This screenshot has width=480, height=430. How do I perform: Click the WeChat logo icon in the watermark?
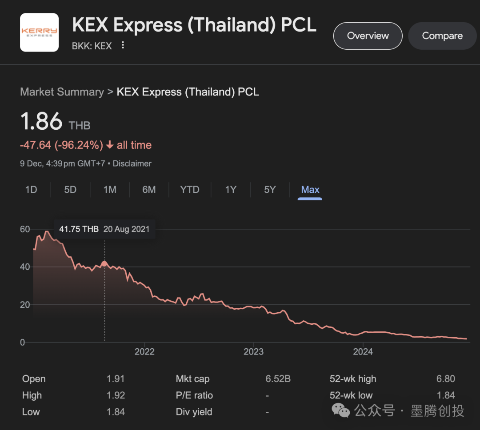[x=341, y=411]
